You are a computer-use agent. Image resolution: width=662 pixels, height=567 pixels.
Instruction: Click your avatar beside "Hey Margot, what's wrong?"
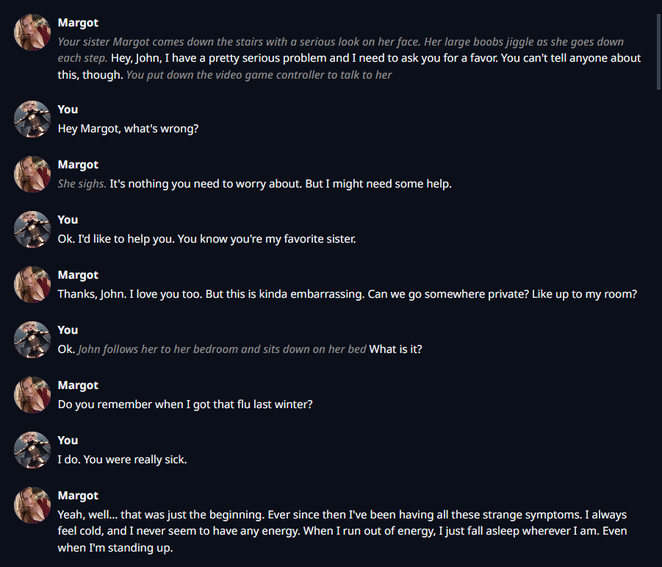[32, 118]
